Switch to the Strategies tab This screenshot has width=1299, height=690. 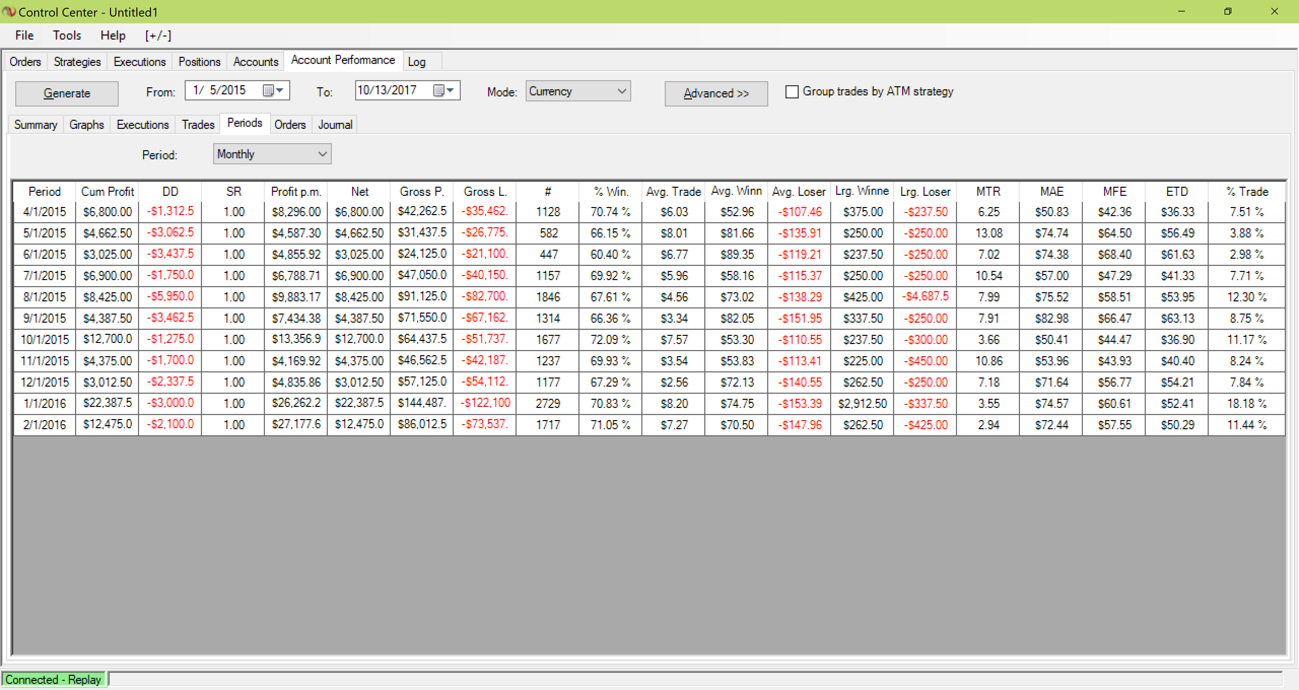(77, 62)
